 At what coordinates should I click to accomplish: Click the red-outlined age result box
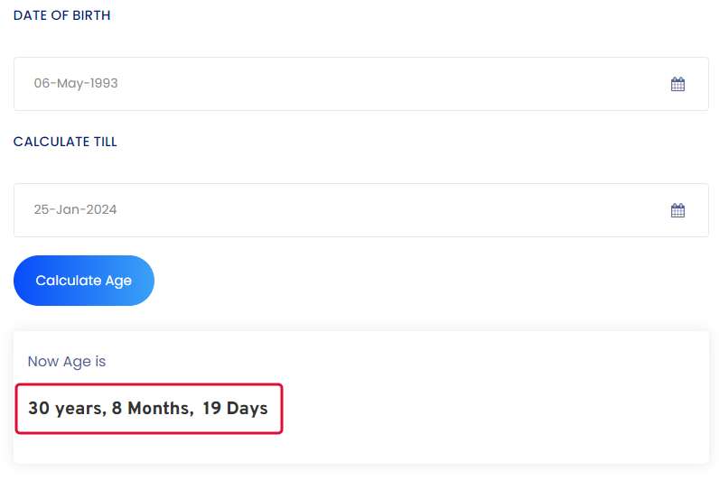pyautogui.click(x=149, y=409)
